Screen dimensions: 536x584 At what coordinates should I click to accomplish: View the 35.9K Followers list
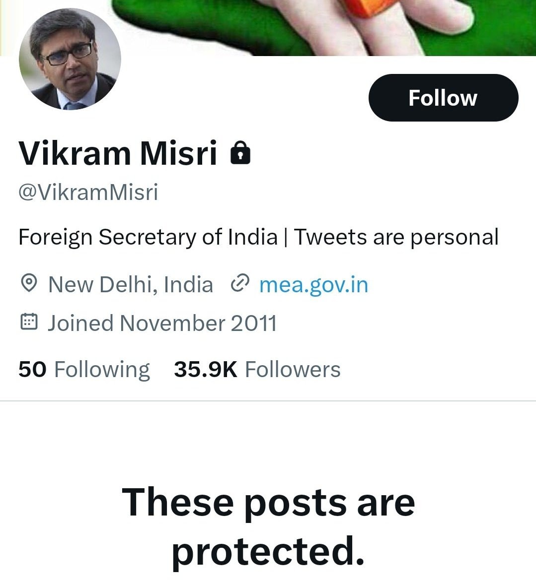click(x=257, y=370)
